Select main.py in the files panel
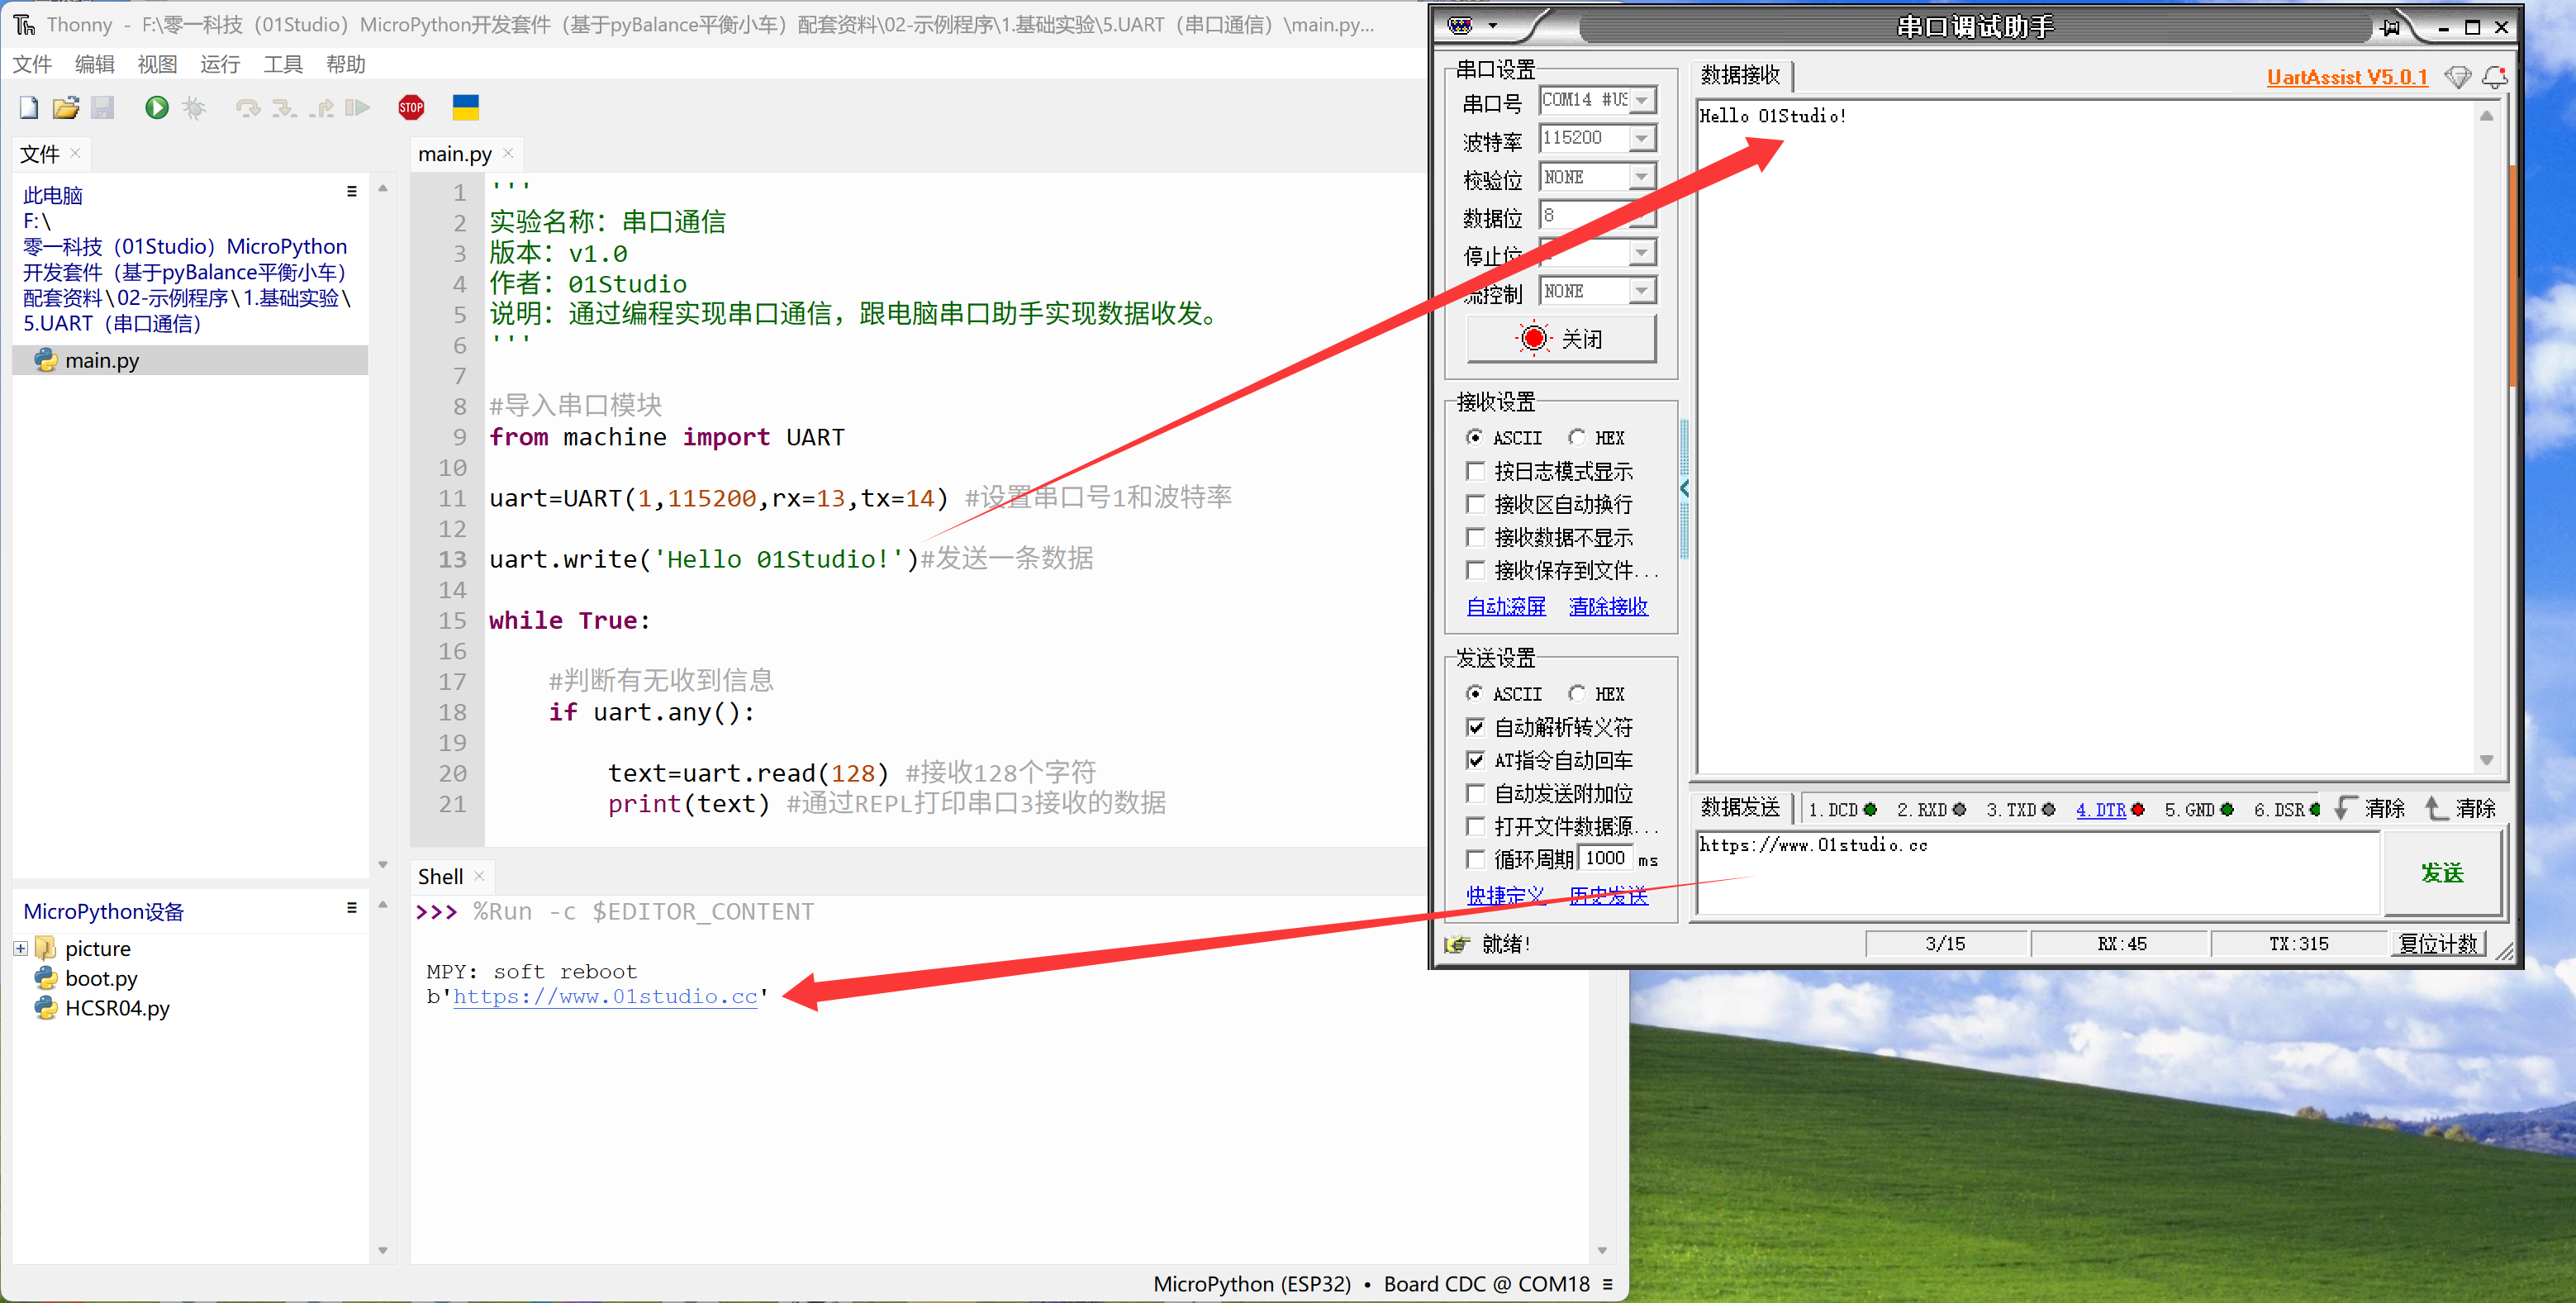 [x=190, y=360]
